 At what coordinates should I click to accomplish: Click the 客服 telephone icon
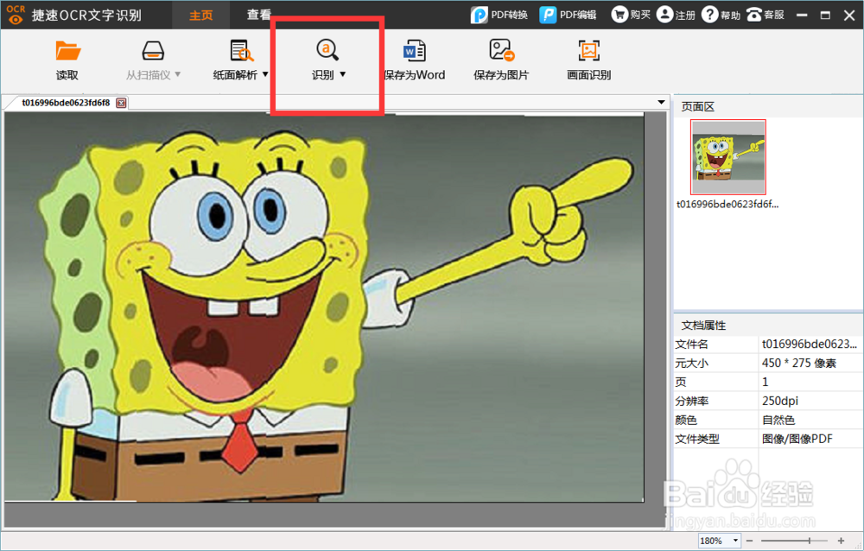click(753, 15)
